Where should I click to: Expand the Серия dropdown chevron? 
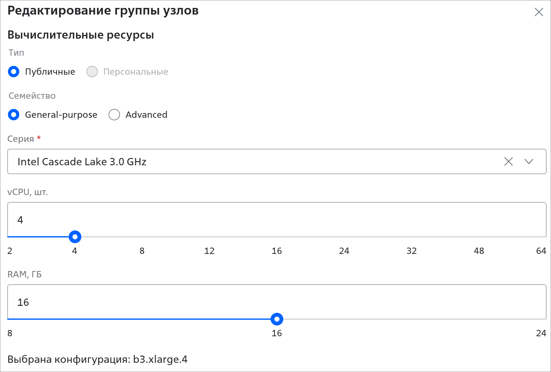pos(529,161)
